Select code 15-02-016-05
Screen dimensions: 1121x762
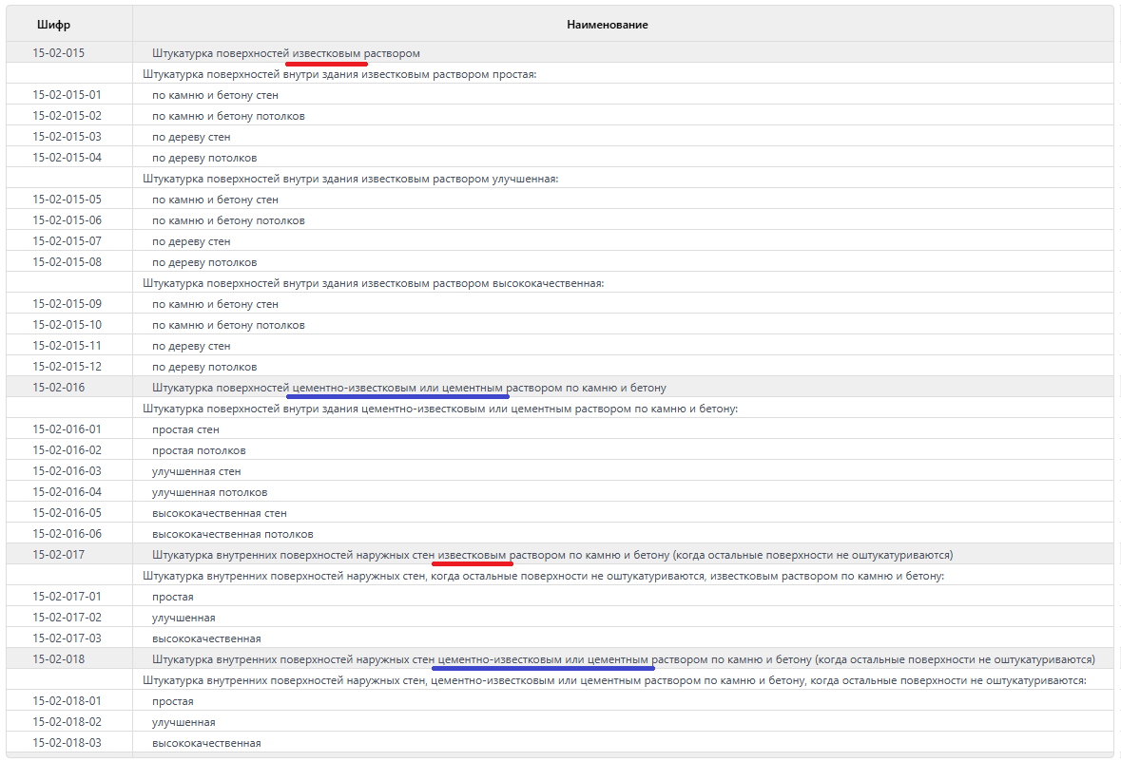(x=68, y=513)
